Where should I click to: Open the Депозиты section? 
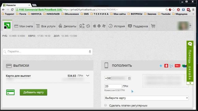(67, 26)
